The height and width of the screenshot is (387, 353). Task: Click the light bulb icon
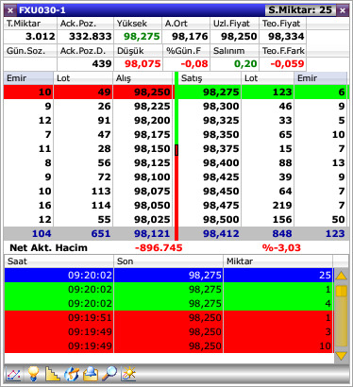[33, 374]
